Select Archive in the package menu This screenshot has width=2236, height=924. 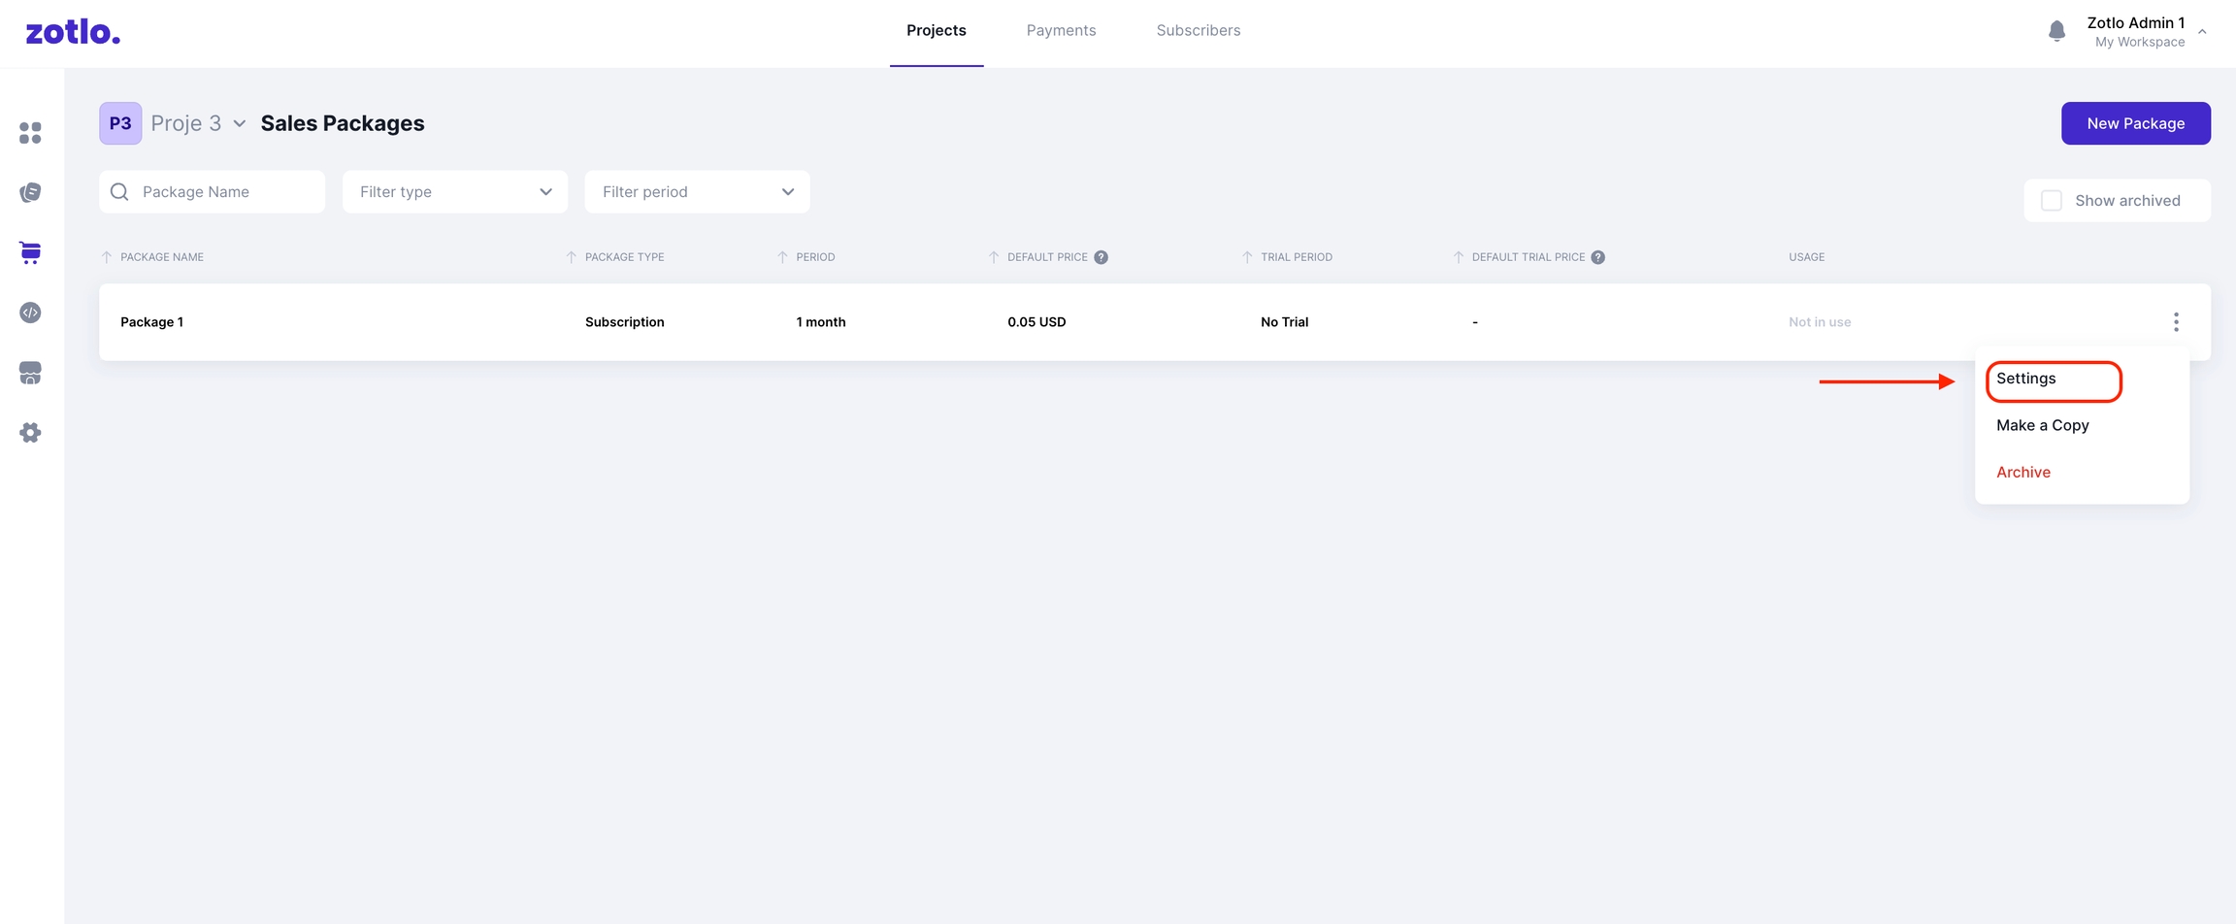(x=2022, y=473)
